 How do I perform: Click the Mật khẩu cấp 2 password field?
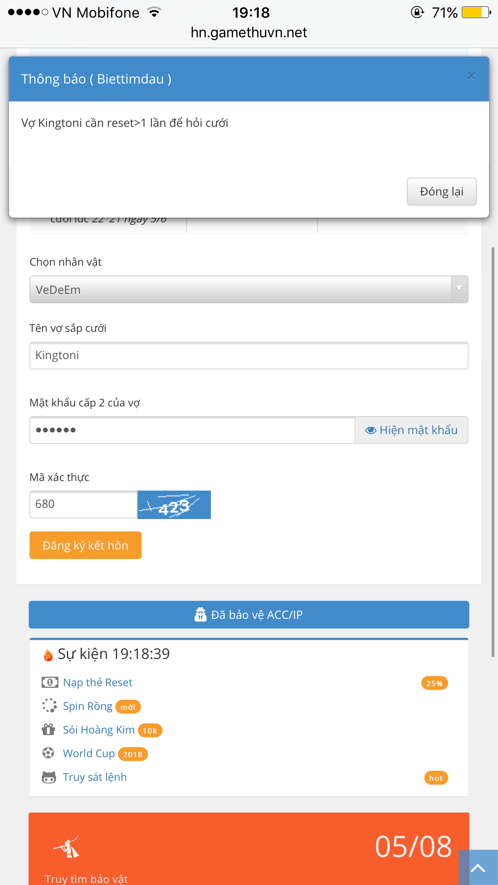point(192,430)
